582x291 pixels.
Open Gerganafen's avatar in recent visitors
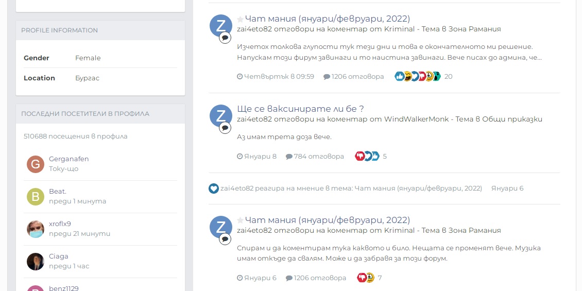36,164
